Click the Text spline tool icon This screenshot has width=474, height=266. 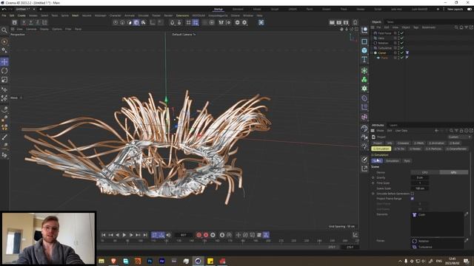coord(364,59)
